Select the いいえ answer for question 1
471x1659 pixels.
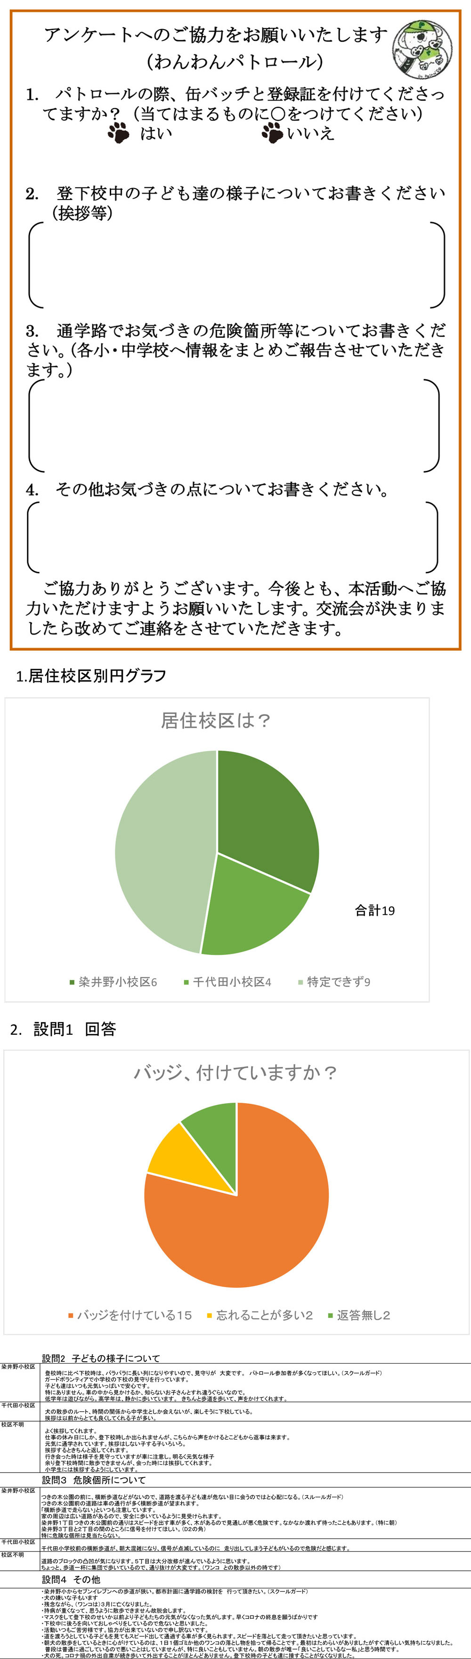pos(311,134)
